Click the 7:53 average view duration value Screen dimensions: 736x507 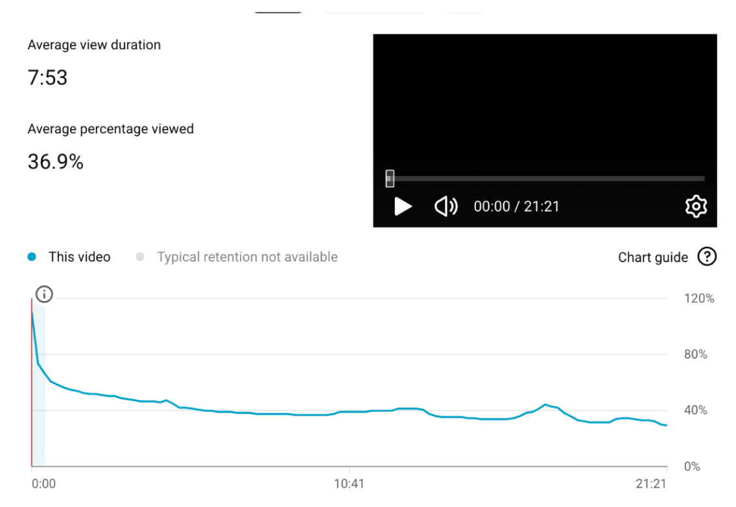47,78
